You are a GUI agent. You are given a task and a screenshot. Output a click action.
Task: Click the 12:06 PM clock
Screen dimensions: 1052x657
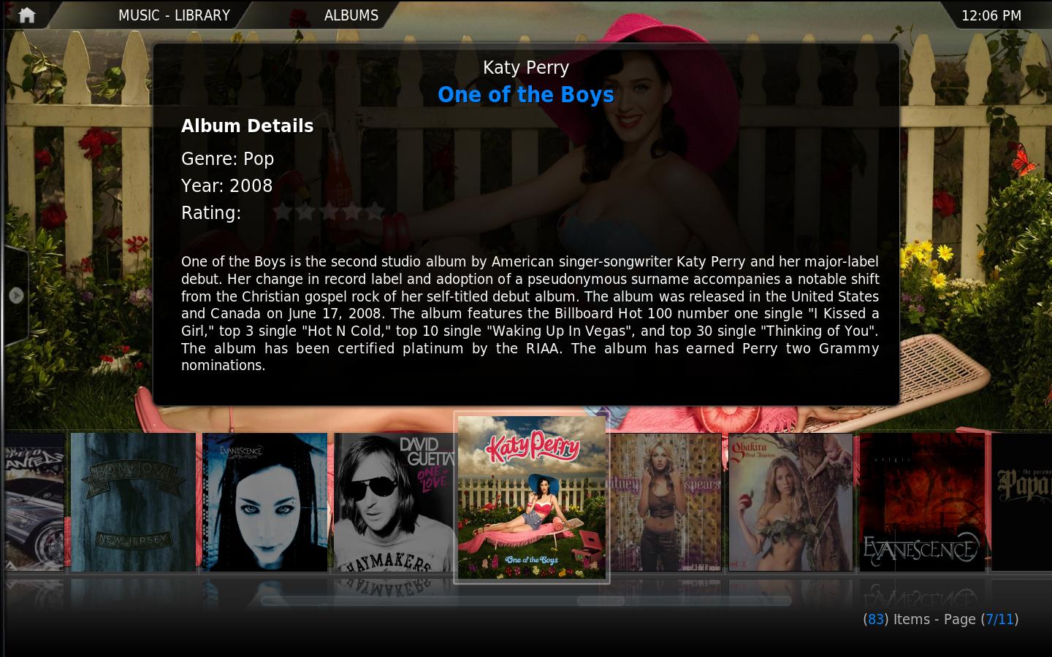(991, 15)
